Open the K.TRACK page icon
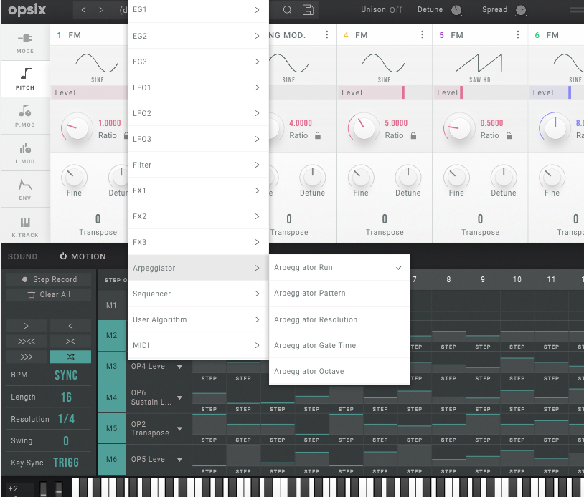 (25, 226)
